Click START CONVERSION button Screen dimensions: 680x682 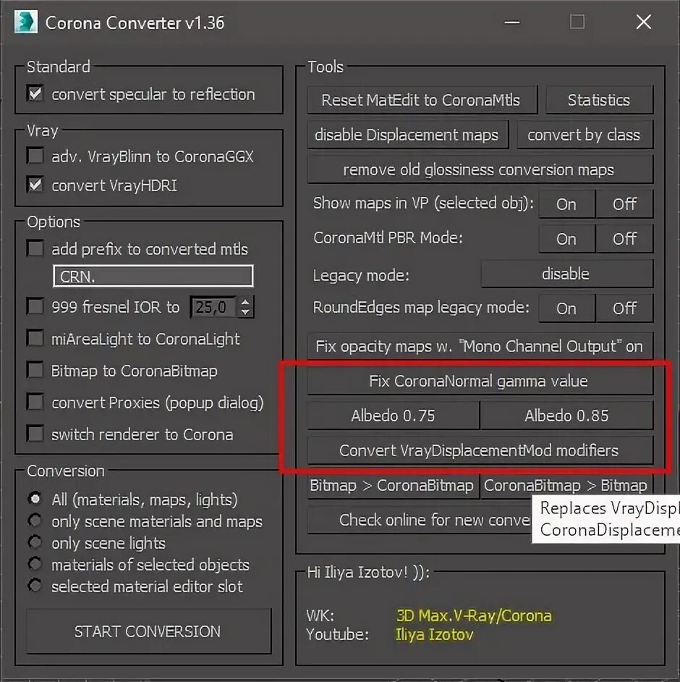coord(148,631)
